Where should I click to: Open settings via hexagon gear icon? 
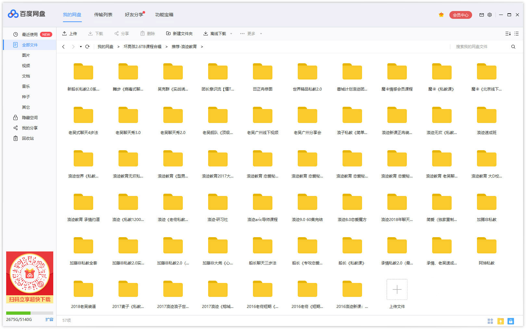(490, 15)
